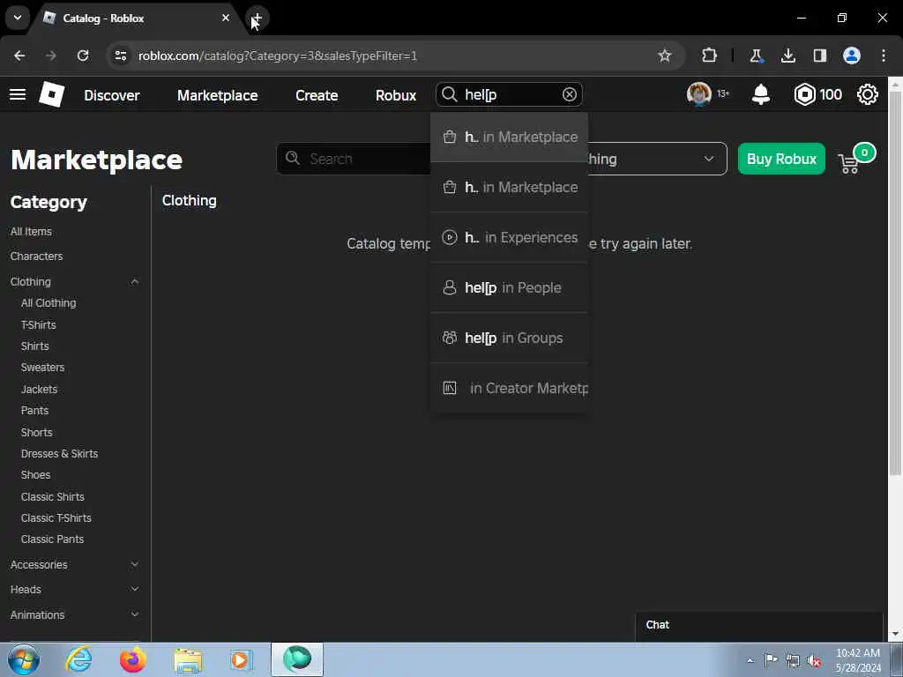903x677 pixels.
Task: Select Classic Pants subcategory
Action: click(52, 539)
